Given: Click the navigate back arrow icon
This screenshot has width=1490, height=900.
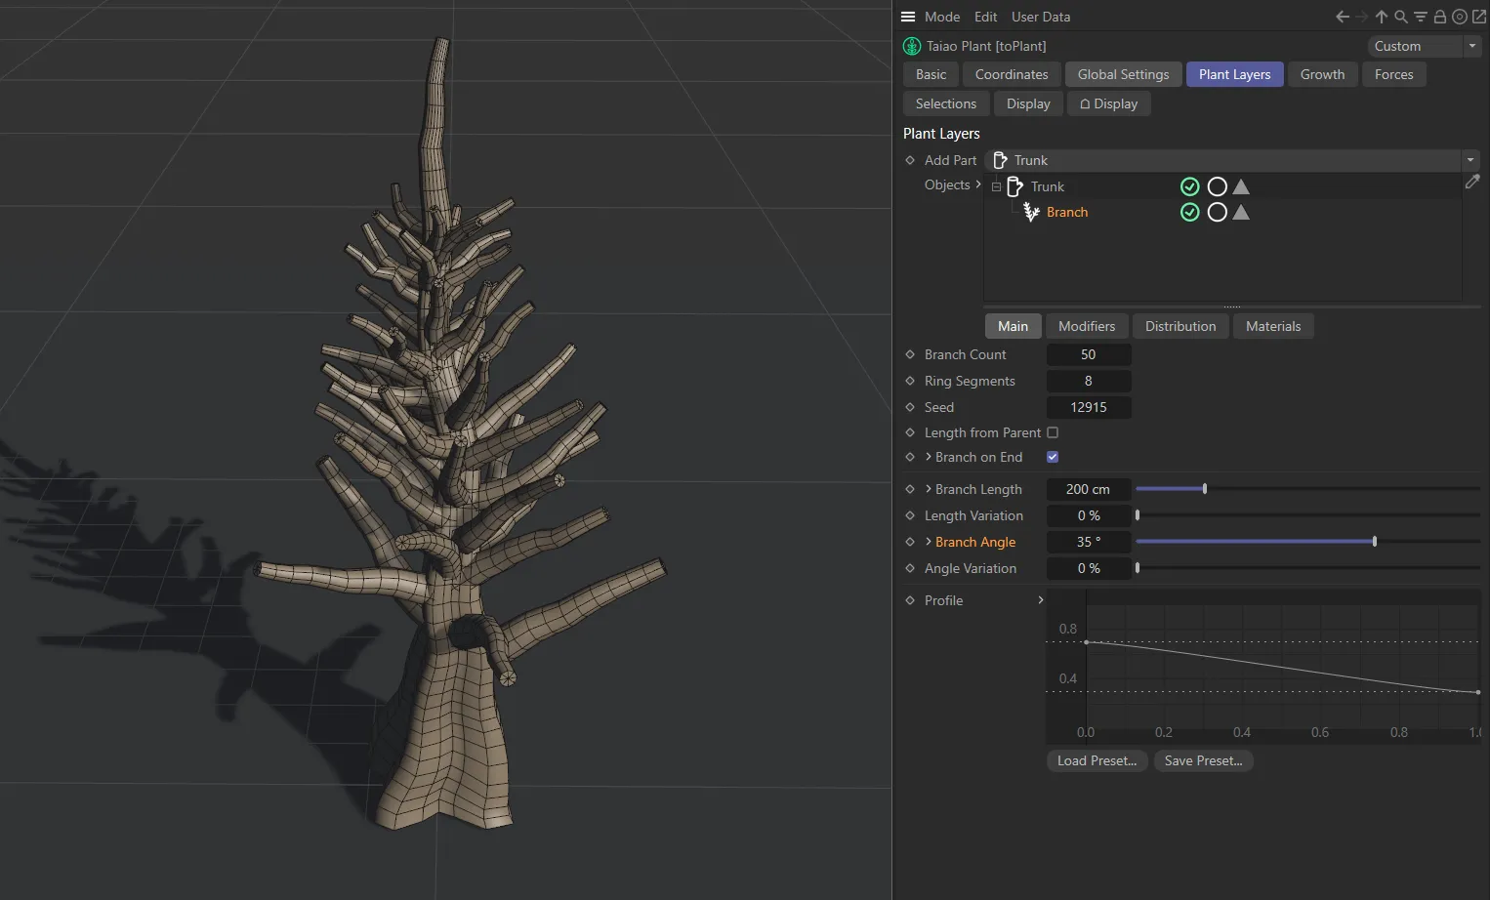Looking at the screenshot, I should [x=1342, y=17].
